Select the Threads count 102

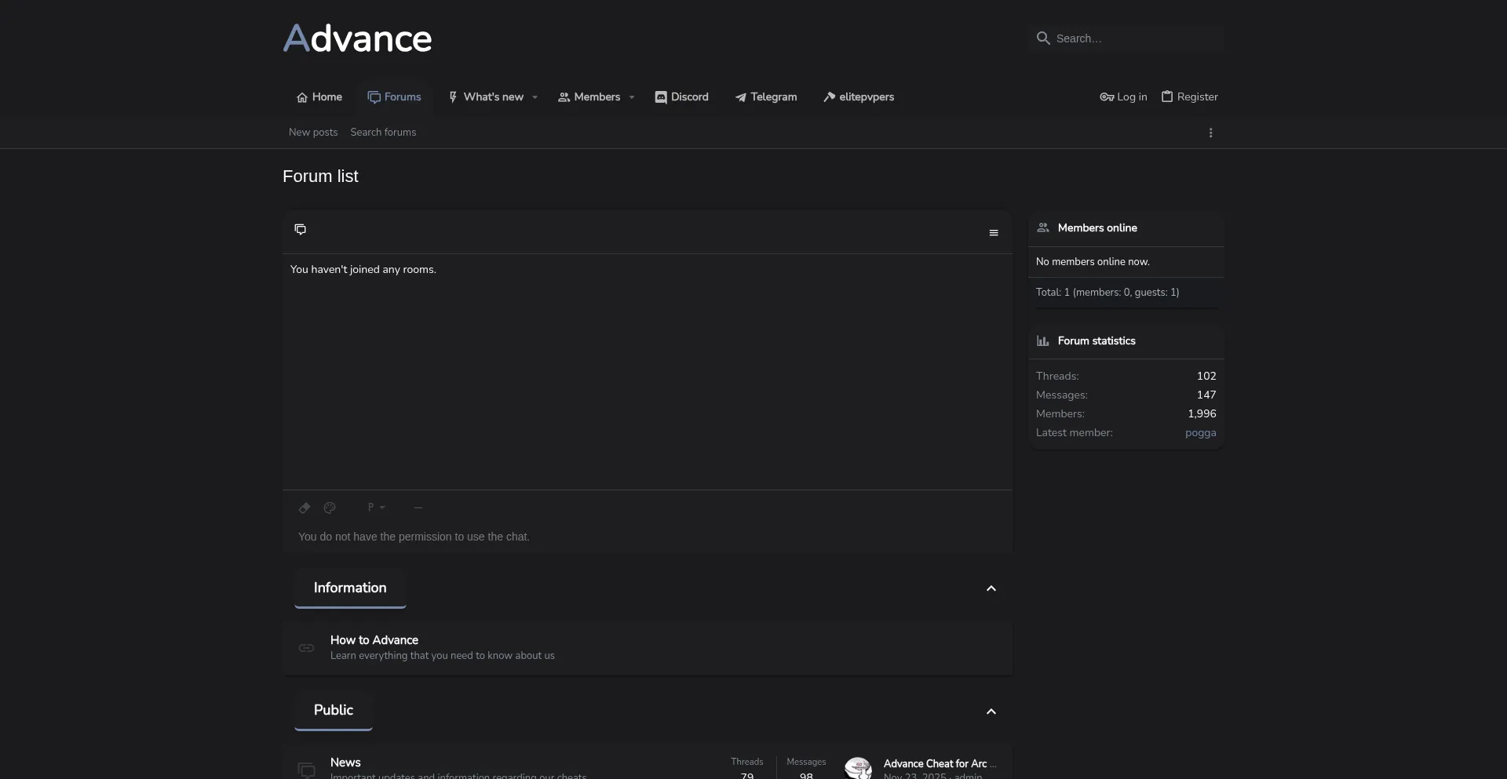[x=1206, y=377]
